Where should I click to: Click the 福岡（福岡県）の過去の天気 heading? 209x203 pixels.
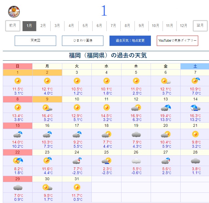(108, 56)
